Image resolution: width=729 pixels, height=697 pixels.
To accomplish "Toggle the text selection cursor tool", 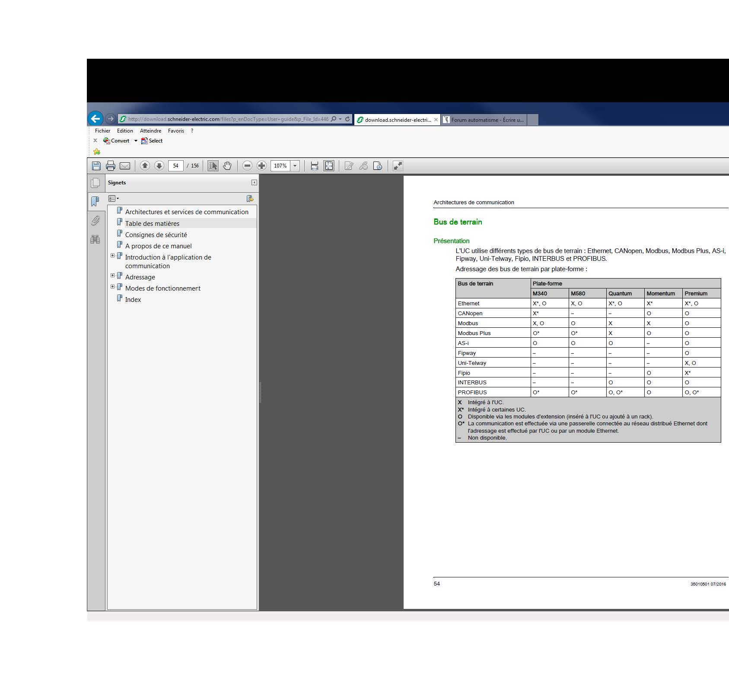I will click(213, 166).
